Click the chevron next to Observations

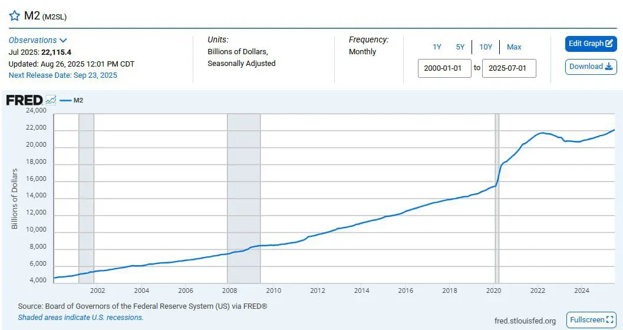(63, 40)
